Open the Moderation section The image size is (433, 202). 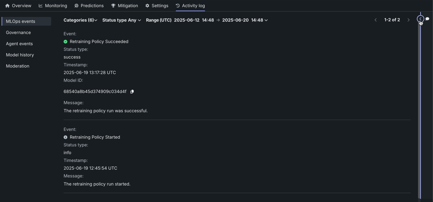pyautogui.click(x=18, y=66)
